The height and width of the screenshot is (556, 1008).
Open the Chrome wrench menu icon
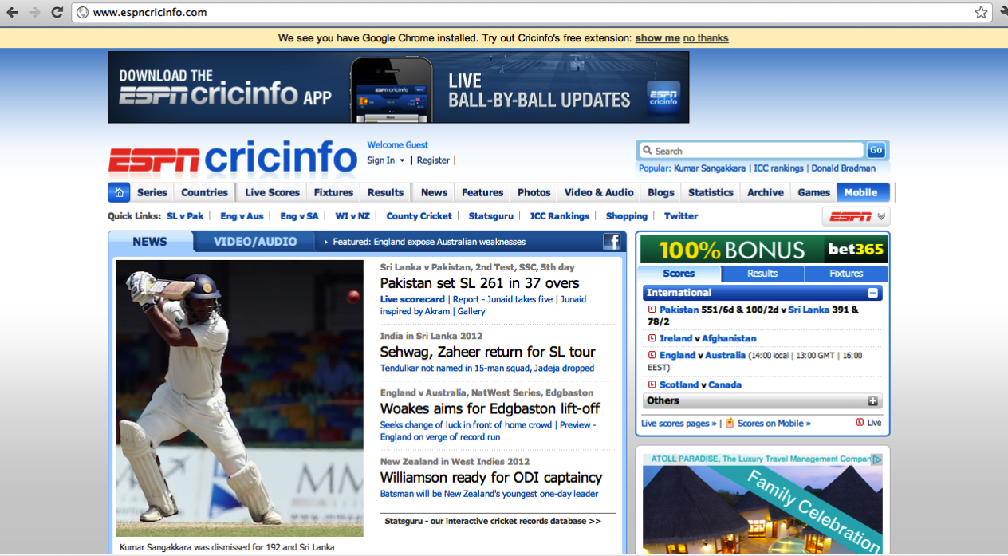(x=1003, y=13)
